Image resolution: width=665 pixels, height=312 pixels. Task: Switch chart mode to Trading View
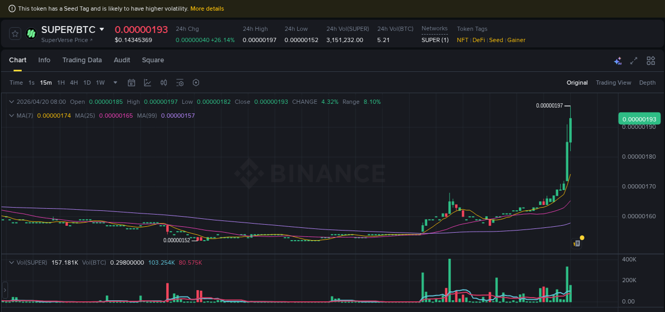pos(613,83)
